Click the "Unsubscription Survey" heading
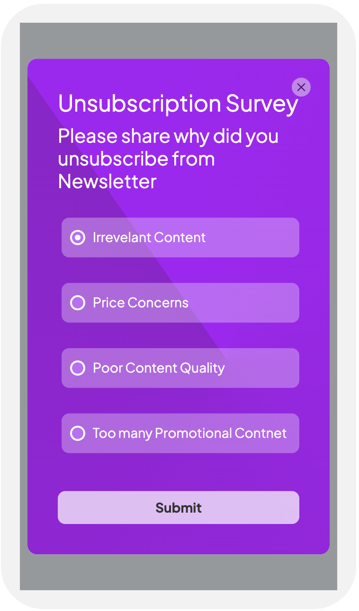 178,104
